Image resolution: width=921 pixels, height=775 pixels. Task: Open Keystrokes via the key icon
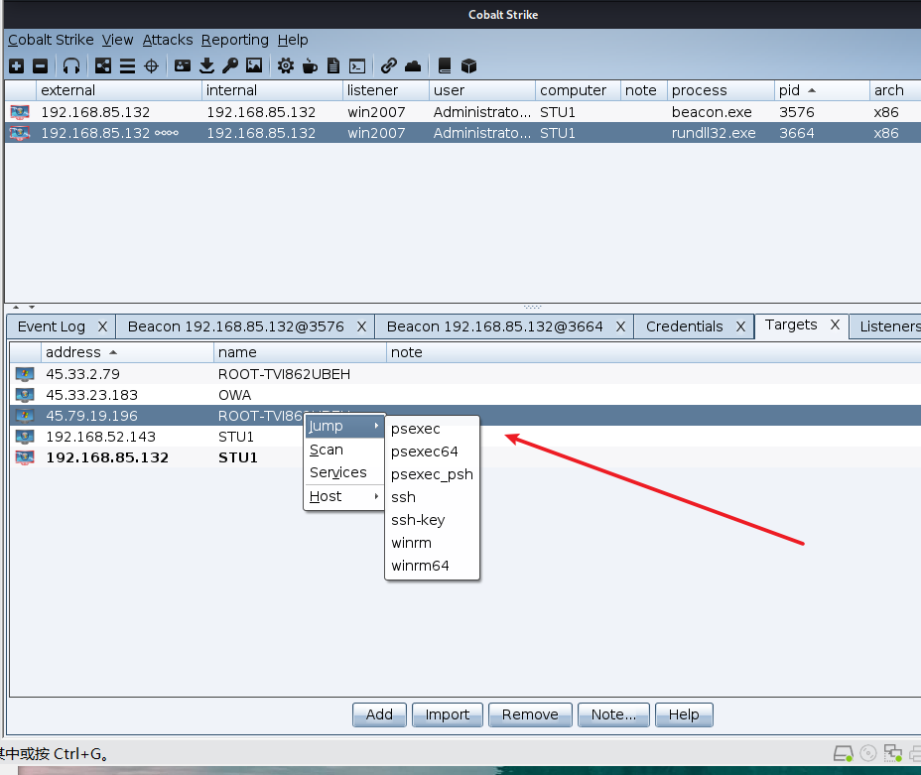click(230, 65)
